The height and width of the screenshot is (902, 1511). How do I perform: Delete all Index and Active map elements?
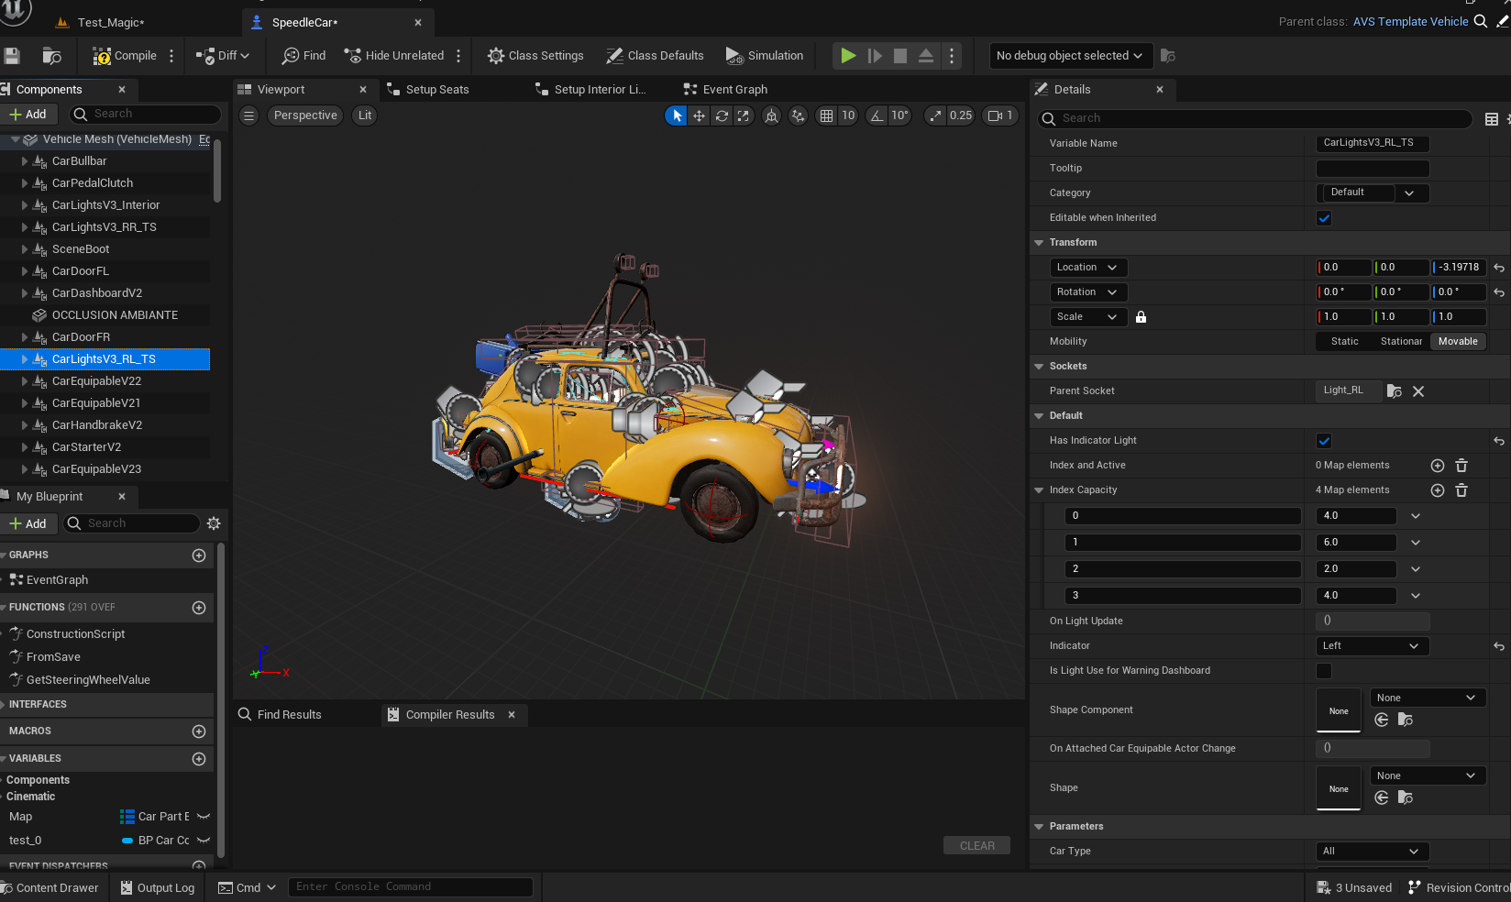pyautogui.click(x=1461, y=466)
